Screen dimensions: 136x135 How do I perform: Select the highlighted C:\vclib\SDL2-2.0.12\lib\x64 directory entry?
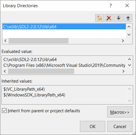[64, 26]
